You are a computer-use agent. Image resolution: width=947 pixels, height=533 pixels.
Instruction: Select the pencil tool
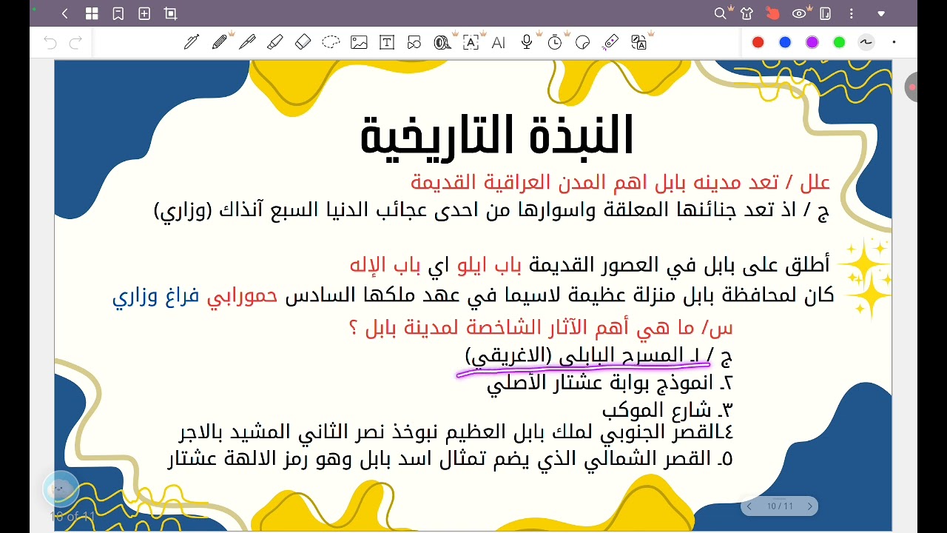tap(220, 42)
